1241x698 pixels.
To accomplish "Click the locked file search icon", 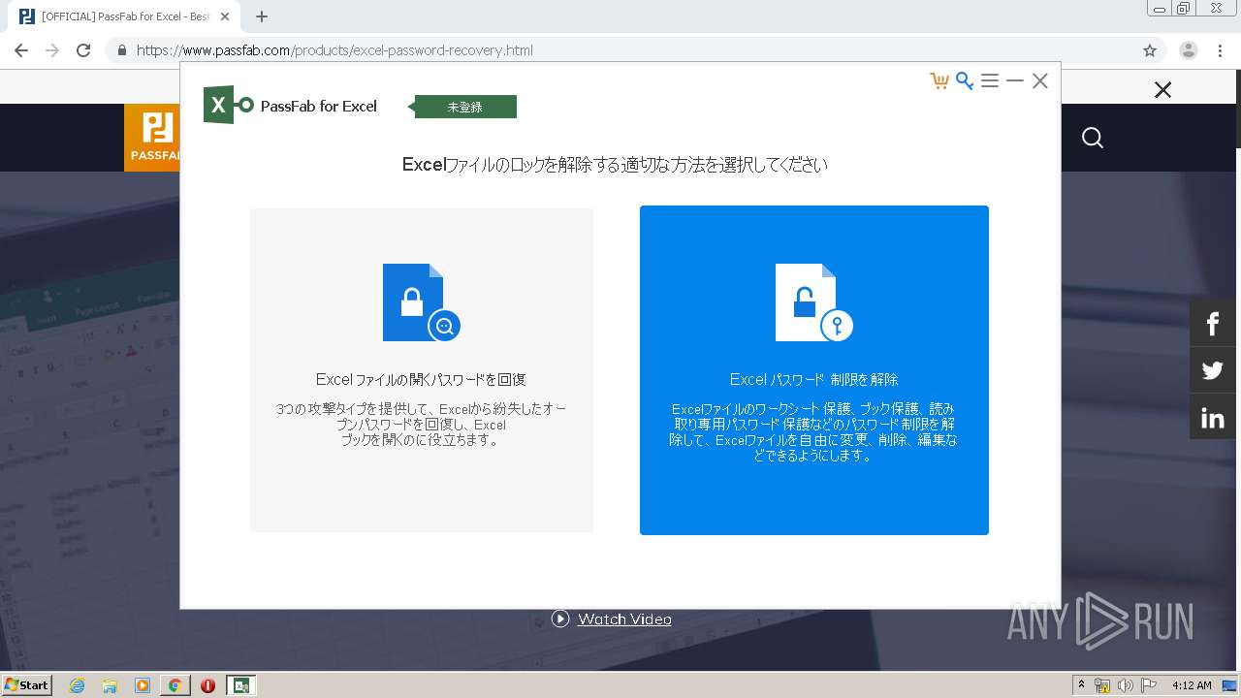I will click(421, 302).
